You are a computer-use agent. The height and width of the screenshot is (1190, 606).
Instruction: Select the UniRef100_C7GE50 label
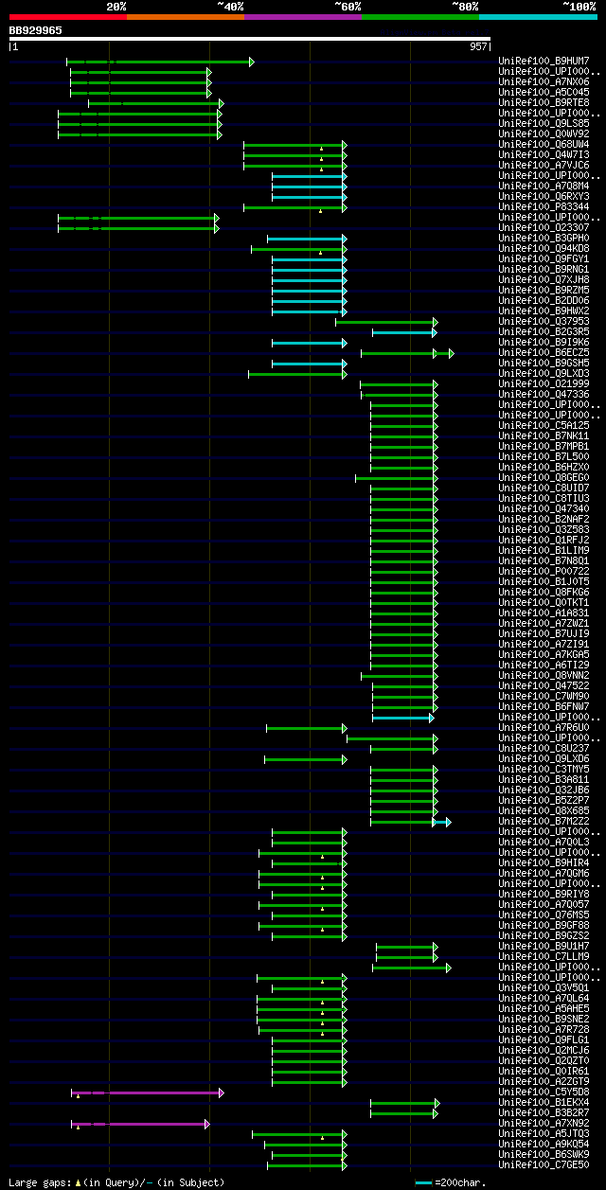click(544, 1165)
